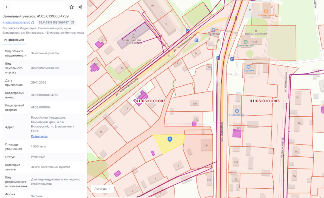Copy coordinates 53.145319 158.369747 with the copy icon

point(72,23)
